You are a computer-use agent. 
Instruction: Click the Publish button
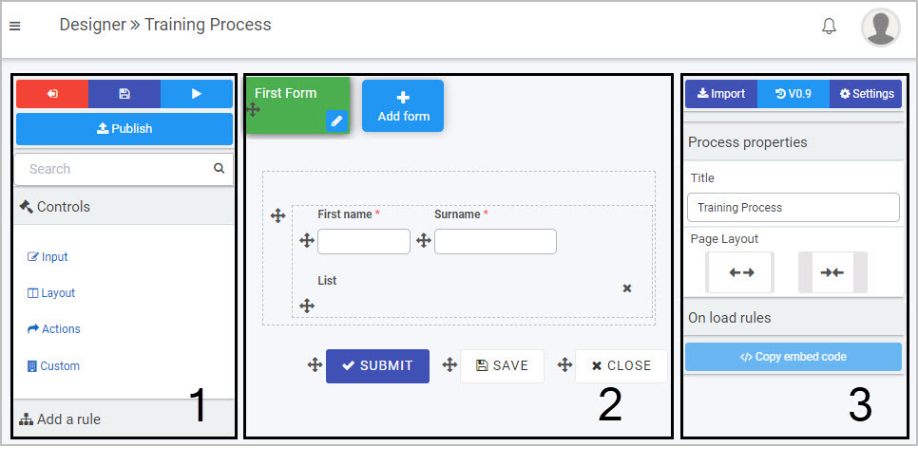[x=124, y=129]
